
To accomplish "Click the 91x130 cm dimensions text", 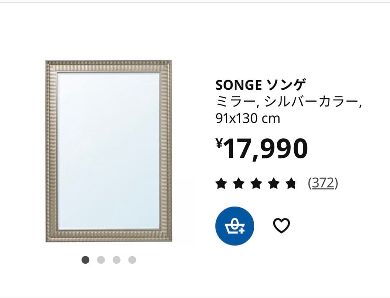I will point(248,118).
